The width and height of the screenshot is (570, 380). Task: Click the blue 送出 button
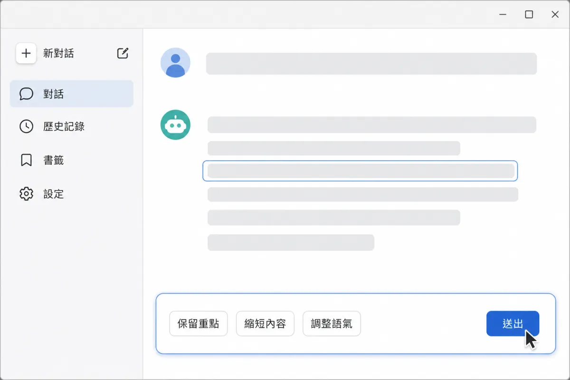(x=513, y=323)
